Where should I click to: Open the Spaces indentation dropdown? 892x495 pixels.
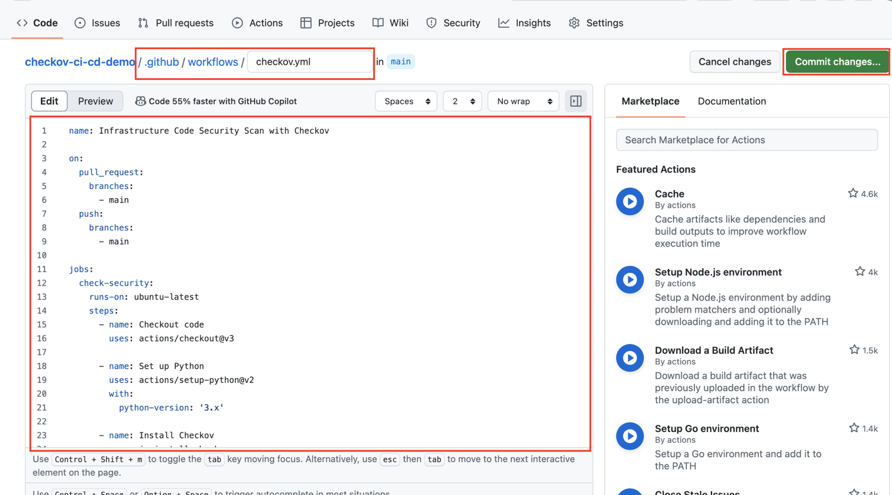[405, 101]
